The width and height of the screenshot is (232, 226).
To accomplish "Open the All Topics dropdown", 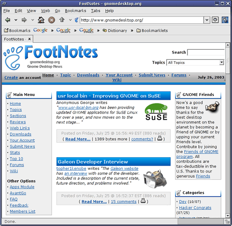I will point(195,63).
